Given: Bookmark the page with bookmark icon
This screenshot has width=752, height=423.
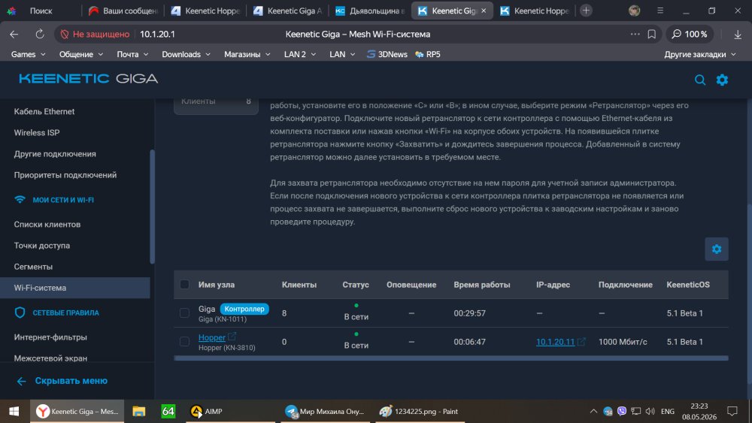Looking at the screenshot, I should pyautogui.click(x=651, y=34).
